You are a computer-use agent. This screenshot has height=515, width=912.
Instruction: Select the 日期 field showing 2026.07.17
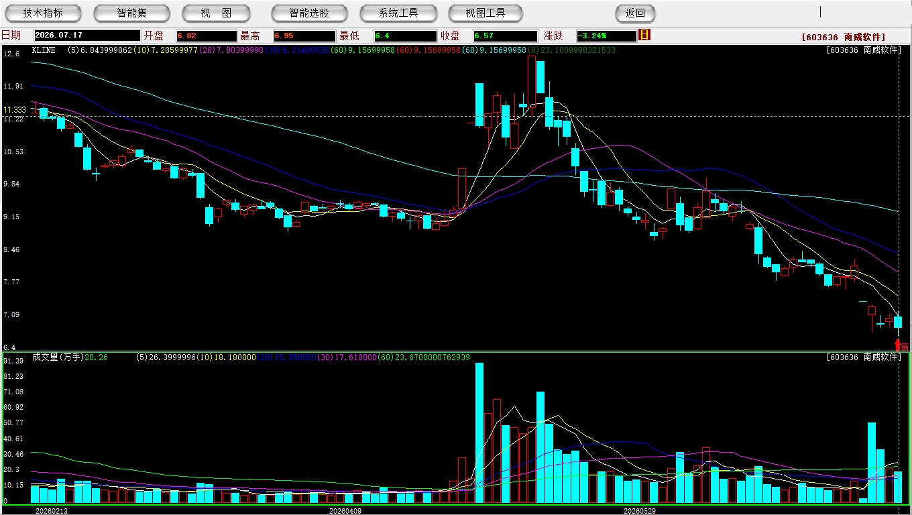point(87,36)
